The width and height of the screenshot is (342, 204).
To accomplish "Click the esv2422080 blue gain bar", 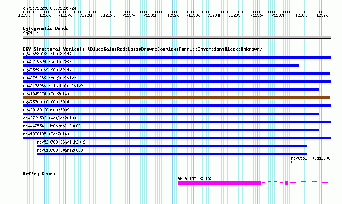I will pyautogui.click(x=171, y=90).
